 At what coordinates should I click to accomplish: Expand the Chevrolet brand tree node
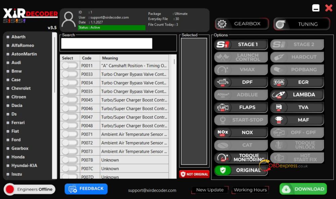(8, 88)
